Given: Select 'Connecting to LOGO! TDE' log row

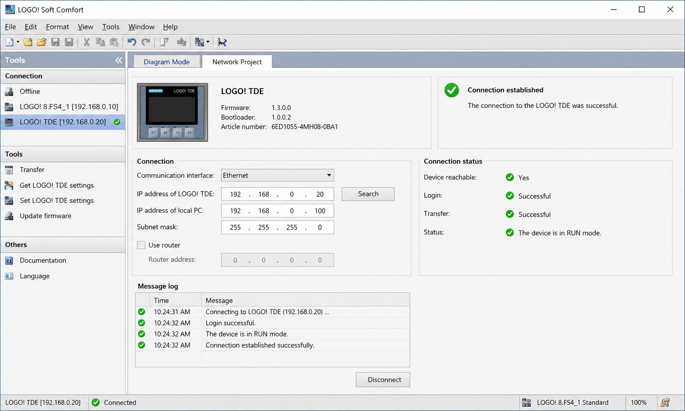Looking at the screenshot, I should [x=272, y=312].
